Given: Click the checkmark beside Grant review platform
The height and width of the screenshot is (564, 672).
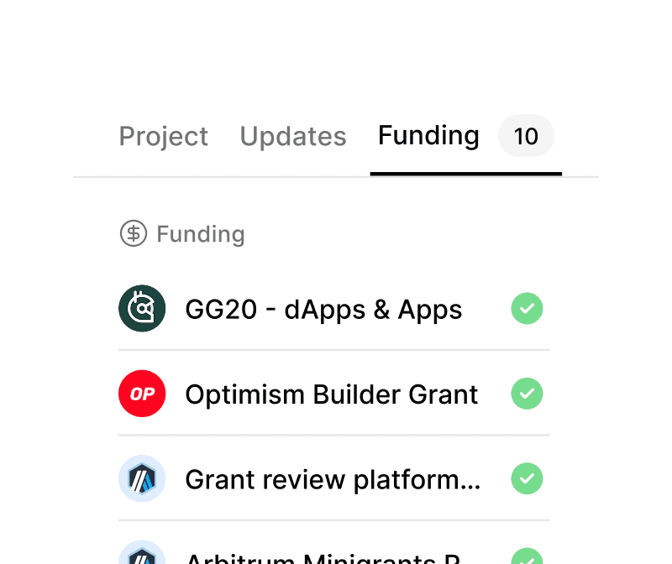Looking at the screenshot, I should [527, 479].
